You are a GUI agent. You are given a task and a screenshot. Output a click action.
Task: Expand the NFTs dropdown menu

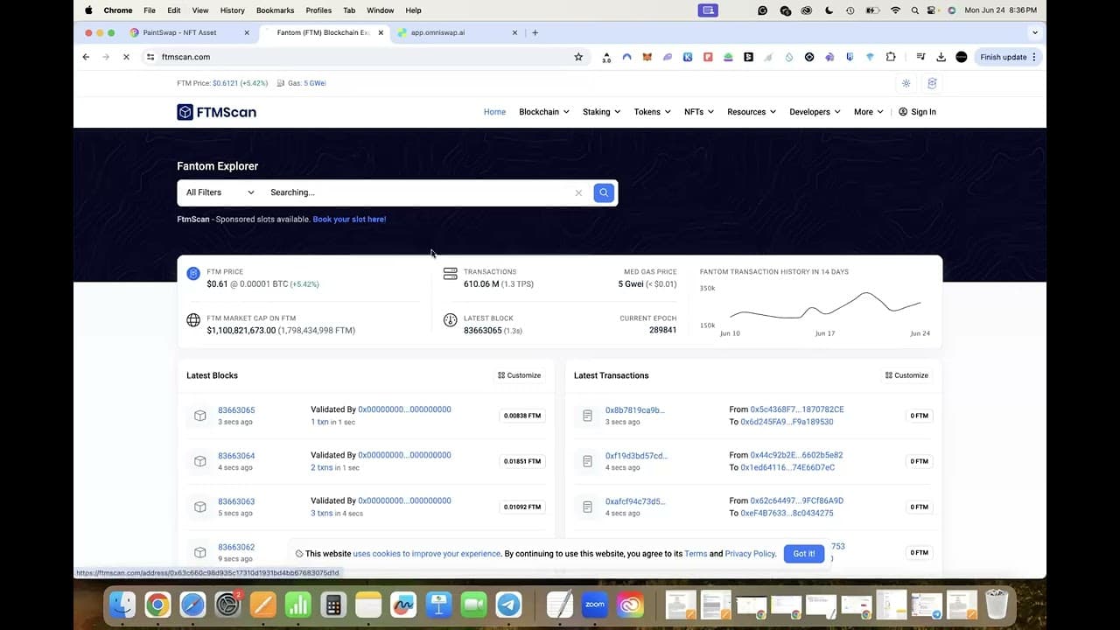pyautogui.click(x=699, y=112)
